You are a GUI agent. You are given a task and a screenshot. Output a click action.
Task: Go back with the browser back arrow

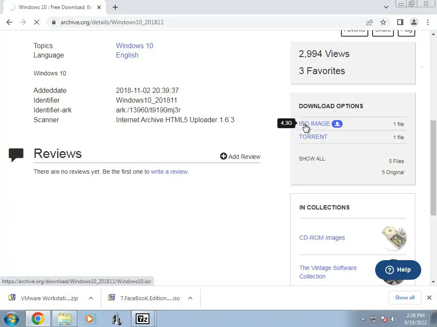coord(9,22)
